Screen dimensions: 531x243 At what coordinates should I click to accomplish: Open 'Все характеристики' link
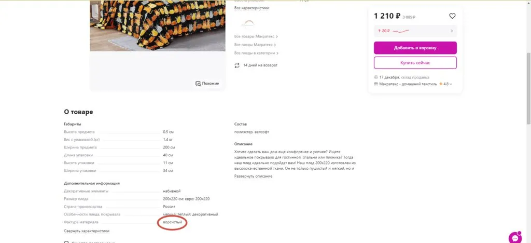coord(251,8)
